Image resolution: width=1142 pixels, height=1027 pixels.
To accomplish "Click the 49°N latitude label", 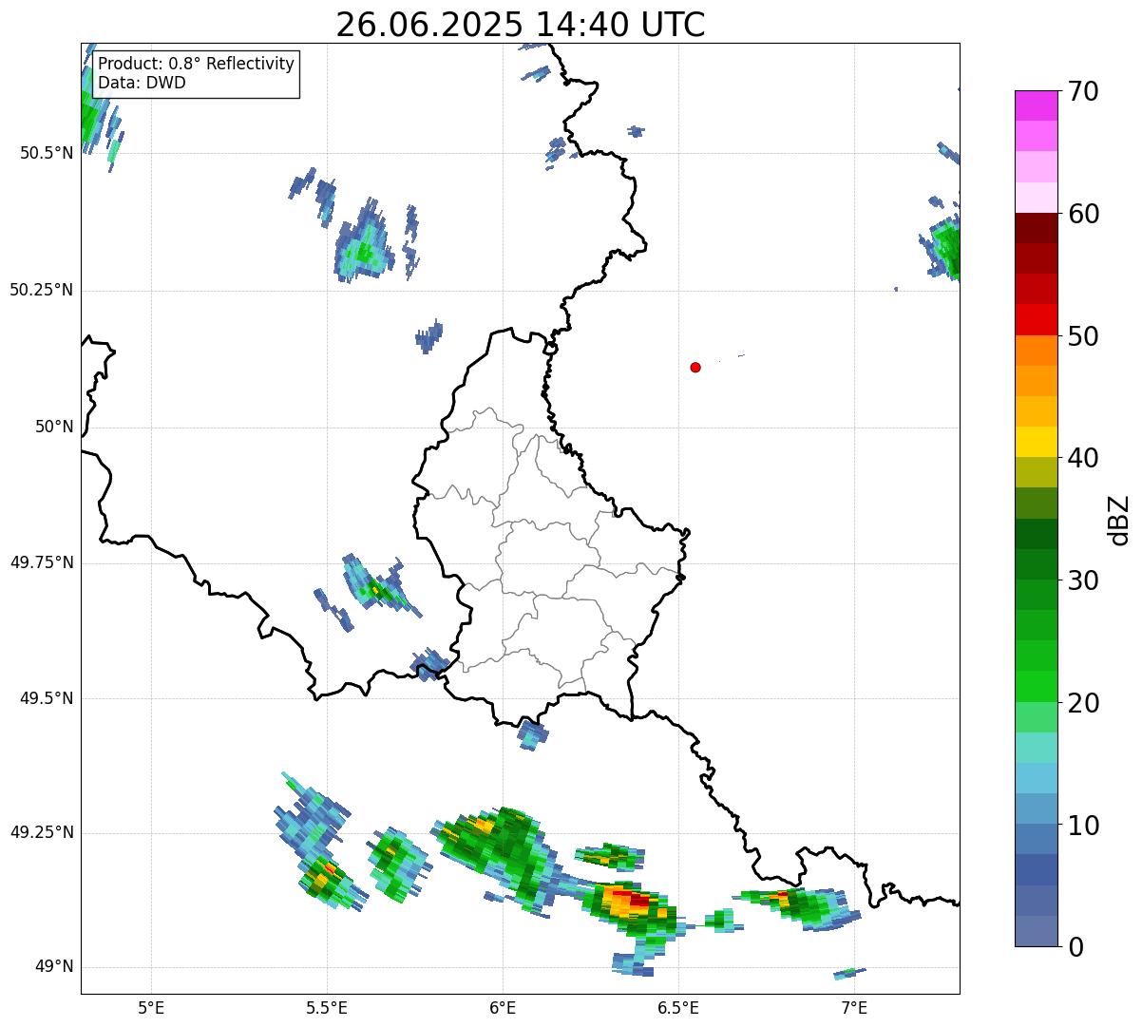I will [54, 966].
